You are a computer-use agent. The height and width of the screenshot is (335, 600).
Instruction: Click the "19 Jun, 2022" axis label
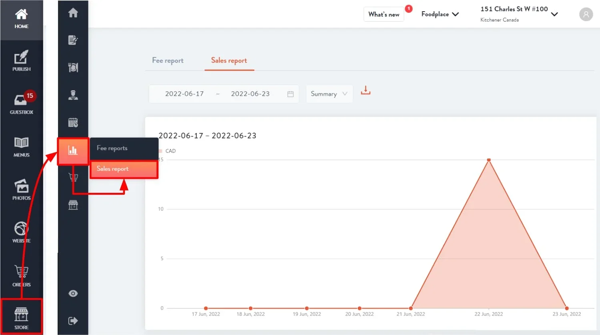[307, 314]
